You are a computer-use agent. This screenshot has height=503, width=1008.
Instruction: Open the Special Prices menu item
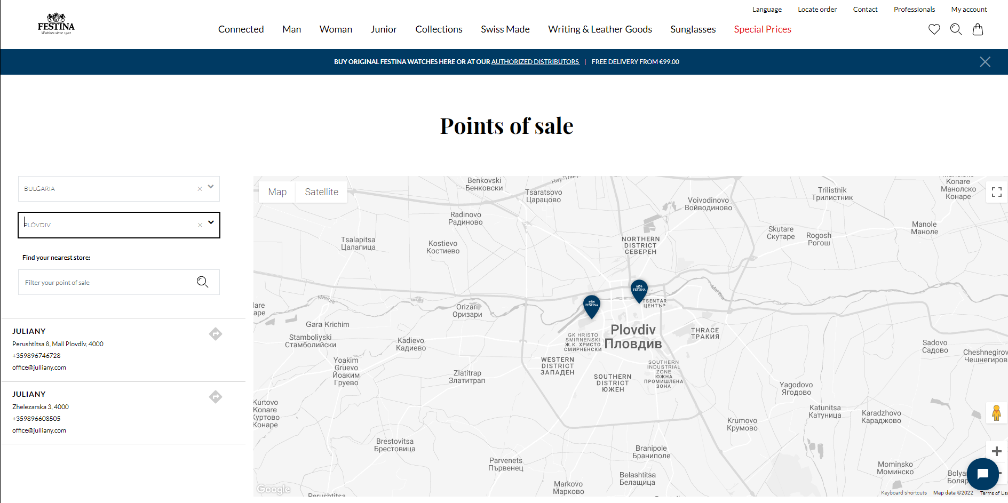[x=762, y=29]
